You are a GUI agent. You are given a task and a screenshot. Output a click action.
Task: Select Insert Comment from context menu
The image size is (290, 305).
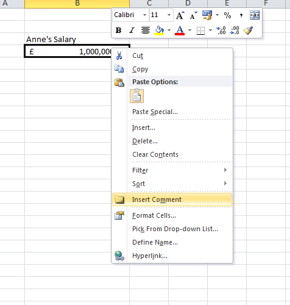(172, 199)
